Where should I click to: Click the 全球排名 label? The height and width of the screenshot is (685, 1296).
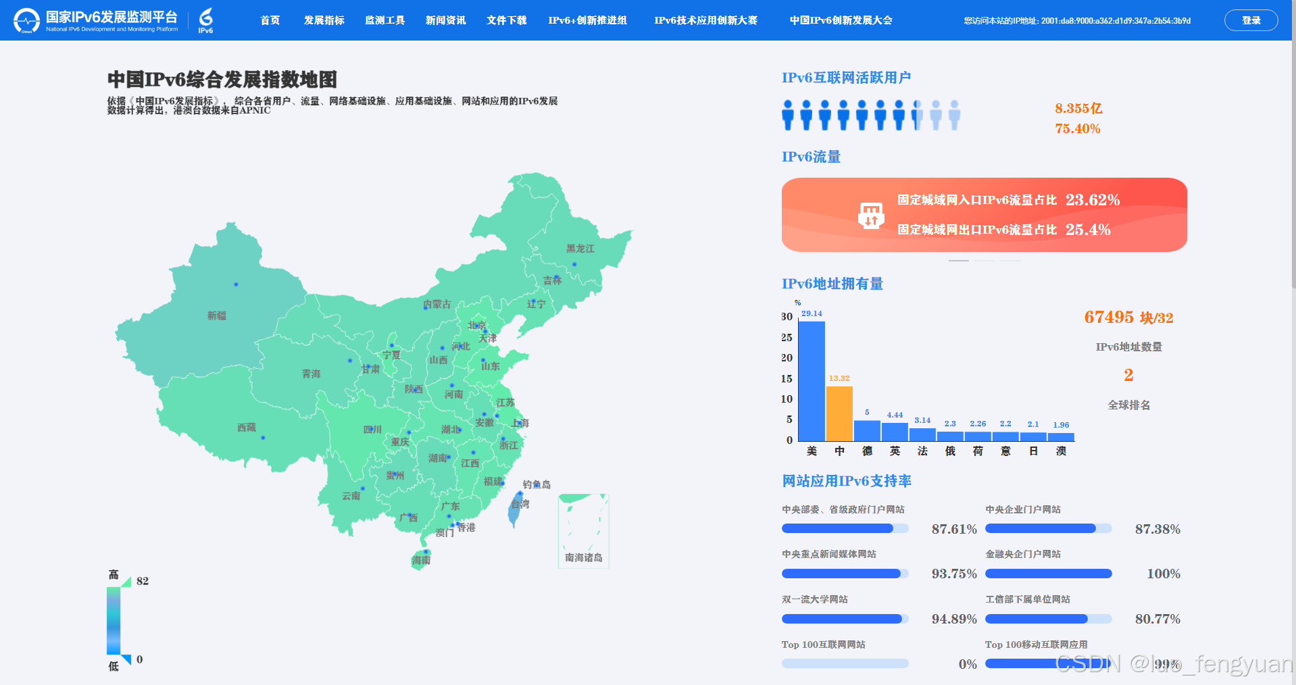pyautogui.click(x=1128, y=405)
